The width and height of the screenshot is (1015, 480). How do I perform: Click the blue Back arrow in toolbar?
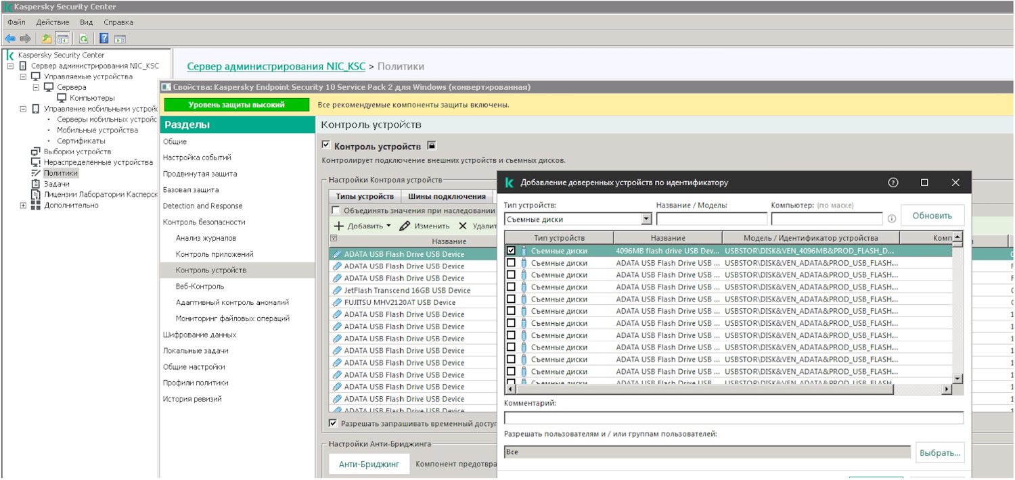coord(10,39)
